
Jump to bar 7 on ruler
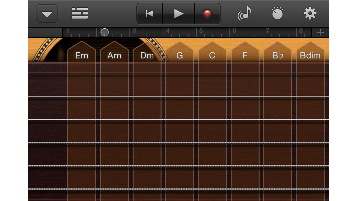click(x=267, y=30)
